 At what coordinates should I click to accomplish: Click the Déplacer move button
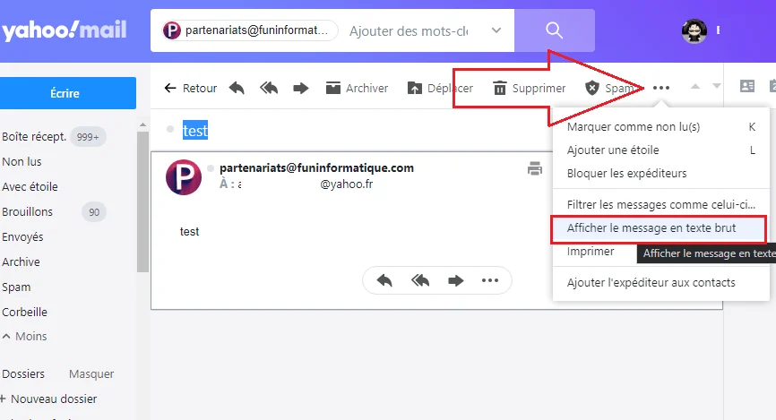(x=440, y=88)
